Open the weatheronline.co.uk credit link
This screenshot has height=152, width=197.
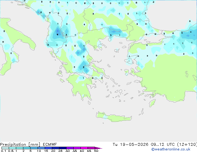[171, 149]
